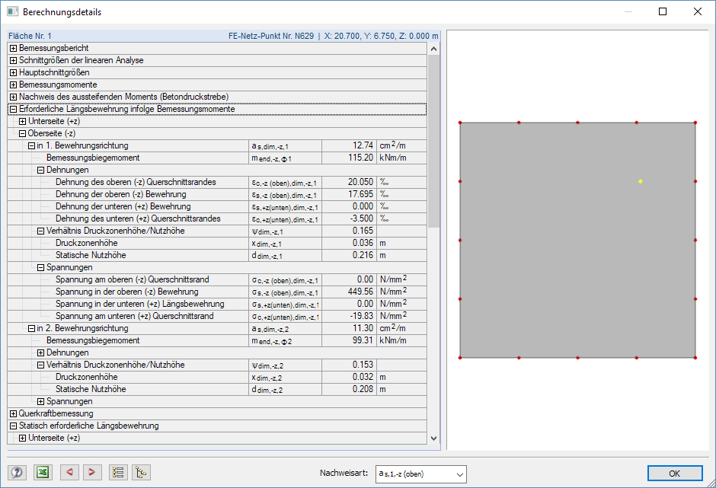Click the scrollbar down arrow
The image size is (716, 488).
click(434, 439)
